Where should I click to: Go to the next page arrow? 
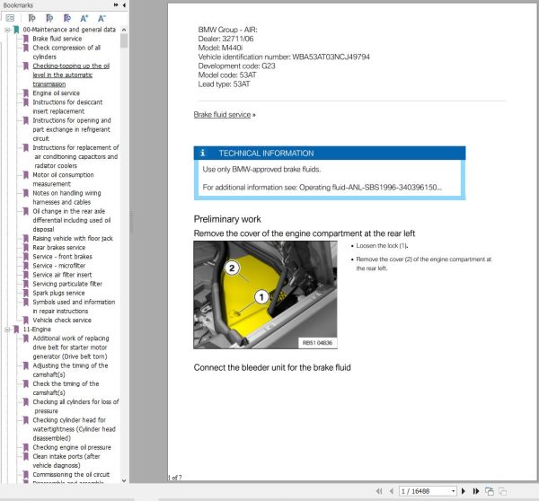(464, 491)
